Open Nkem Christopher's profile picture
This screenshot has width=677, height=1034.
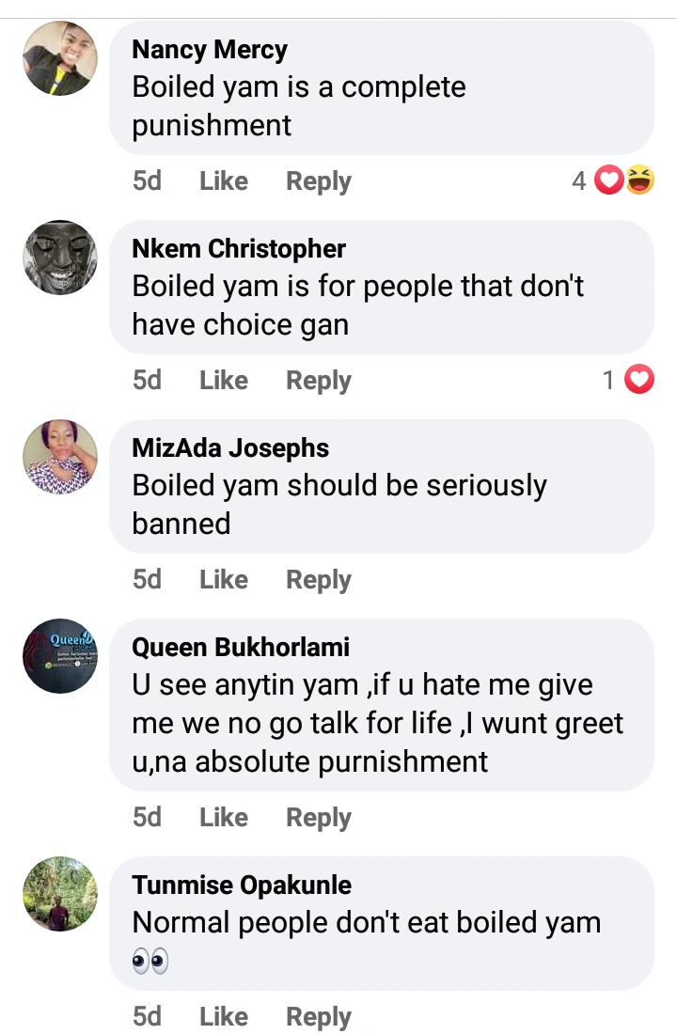coord(60,258)
